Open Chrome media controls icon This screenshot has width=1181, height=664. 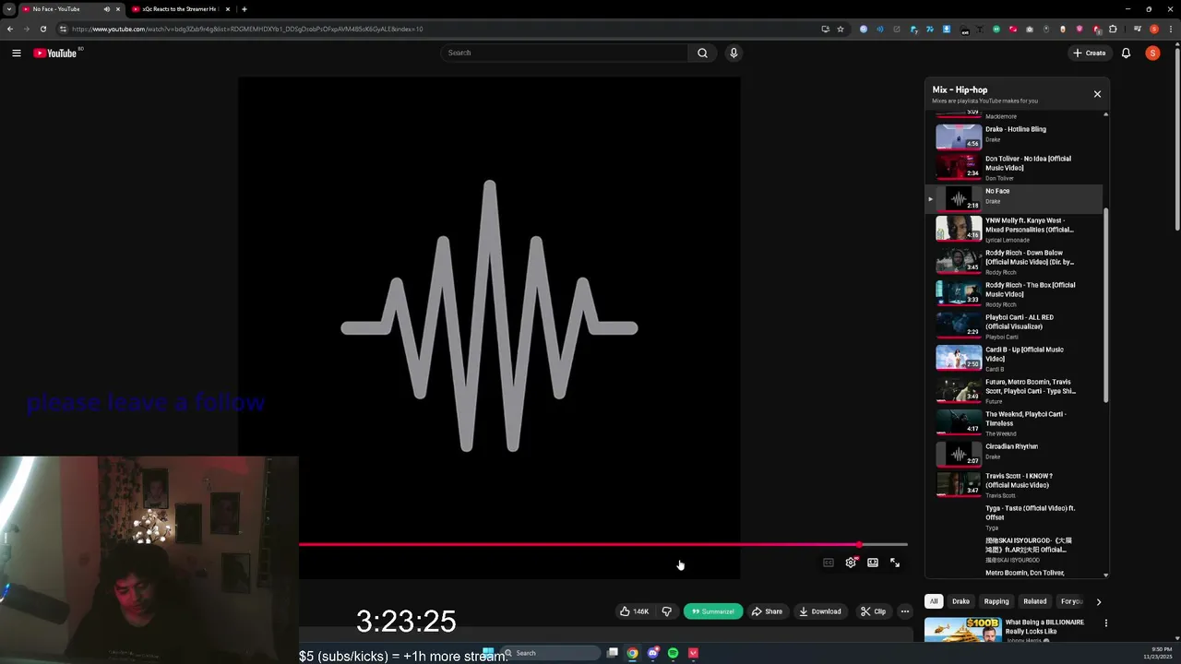pyautogui.click(x=1138, y=29)
